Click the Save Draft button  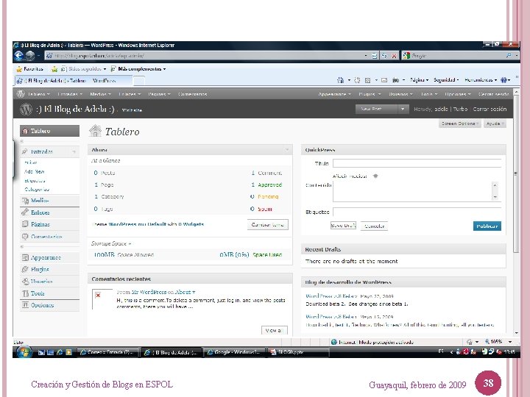click(x=343, y=225)
